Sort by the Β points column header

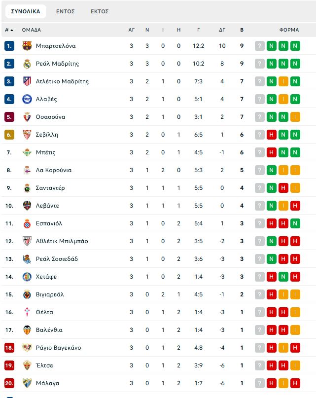click(242, 30)
